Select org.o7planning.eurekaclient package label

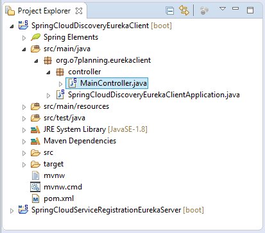click(103, 60)
